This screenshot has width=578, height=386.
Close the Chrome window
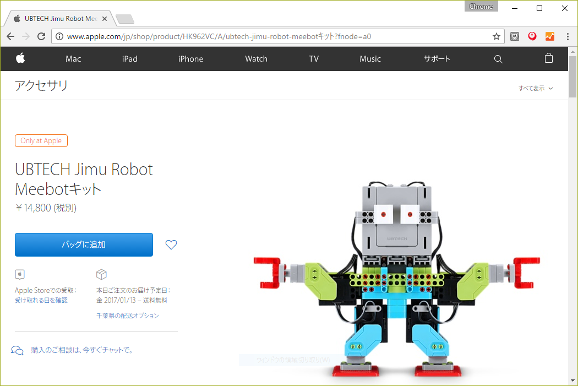(x=564, y=8)
